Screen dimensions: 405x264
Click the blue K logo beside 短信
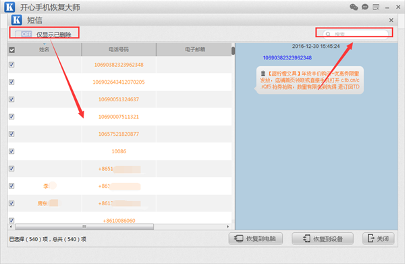click(x=16, y=20)
